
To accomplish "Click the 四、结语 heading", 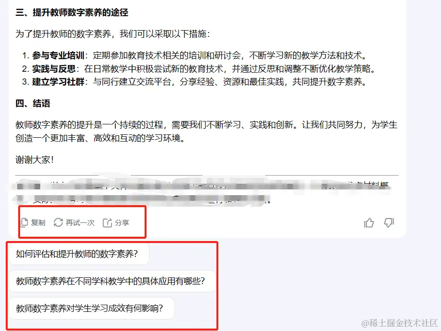I will 33,103.
